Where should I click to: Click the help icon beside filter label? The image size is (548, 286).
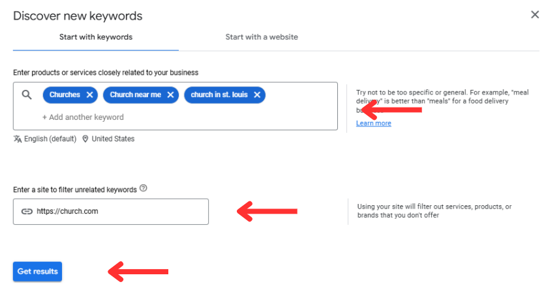point(144,188)
